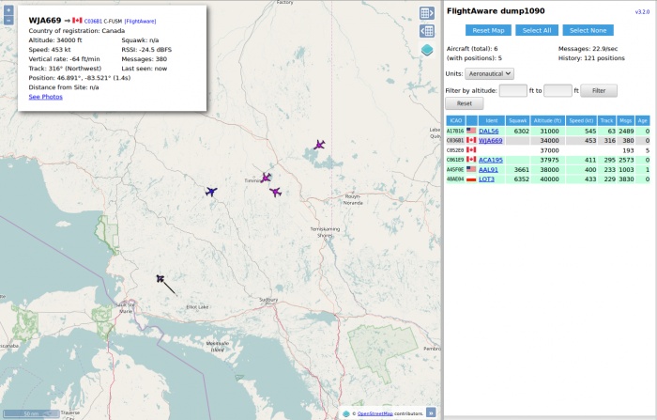Select the blue aircraft west of Timmins
657x420 pixels.
(x=211, y=192)
